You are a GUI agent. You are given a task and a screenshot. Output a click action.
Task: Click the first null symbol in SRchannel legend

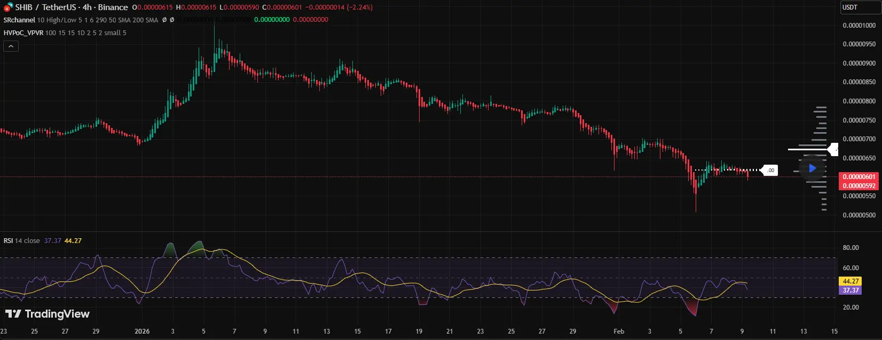coord(164,20)
